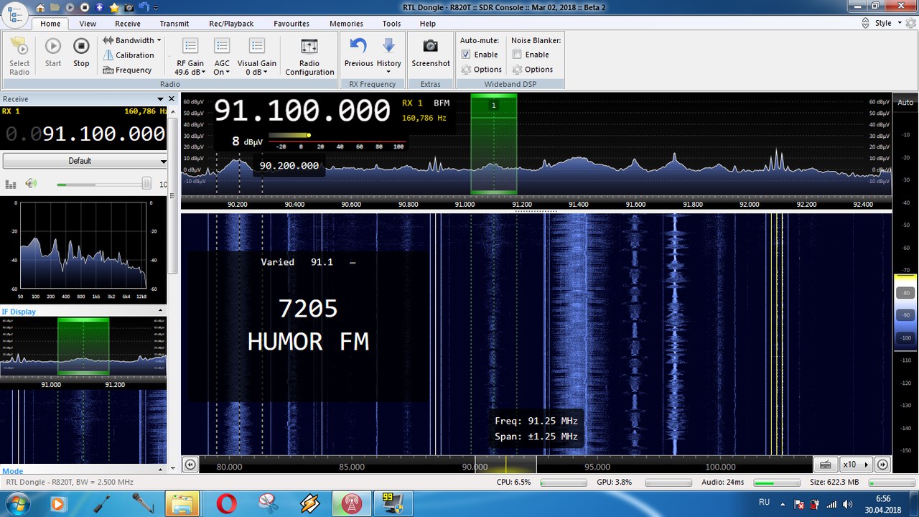Open the Favourites ribbon tab

[x=291, y=24]
